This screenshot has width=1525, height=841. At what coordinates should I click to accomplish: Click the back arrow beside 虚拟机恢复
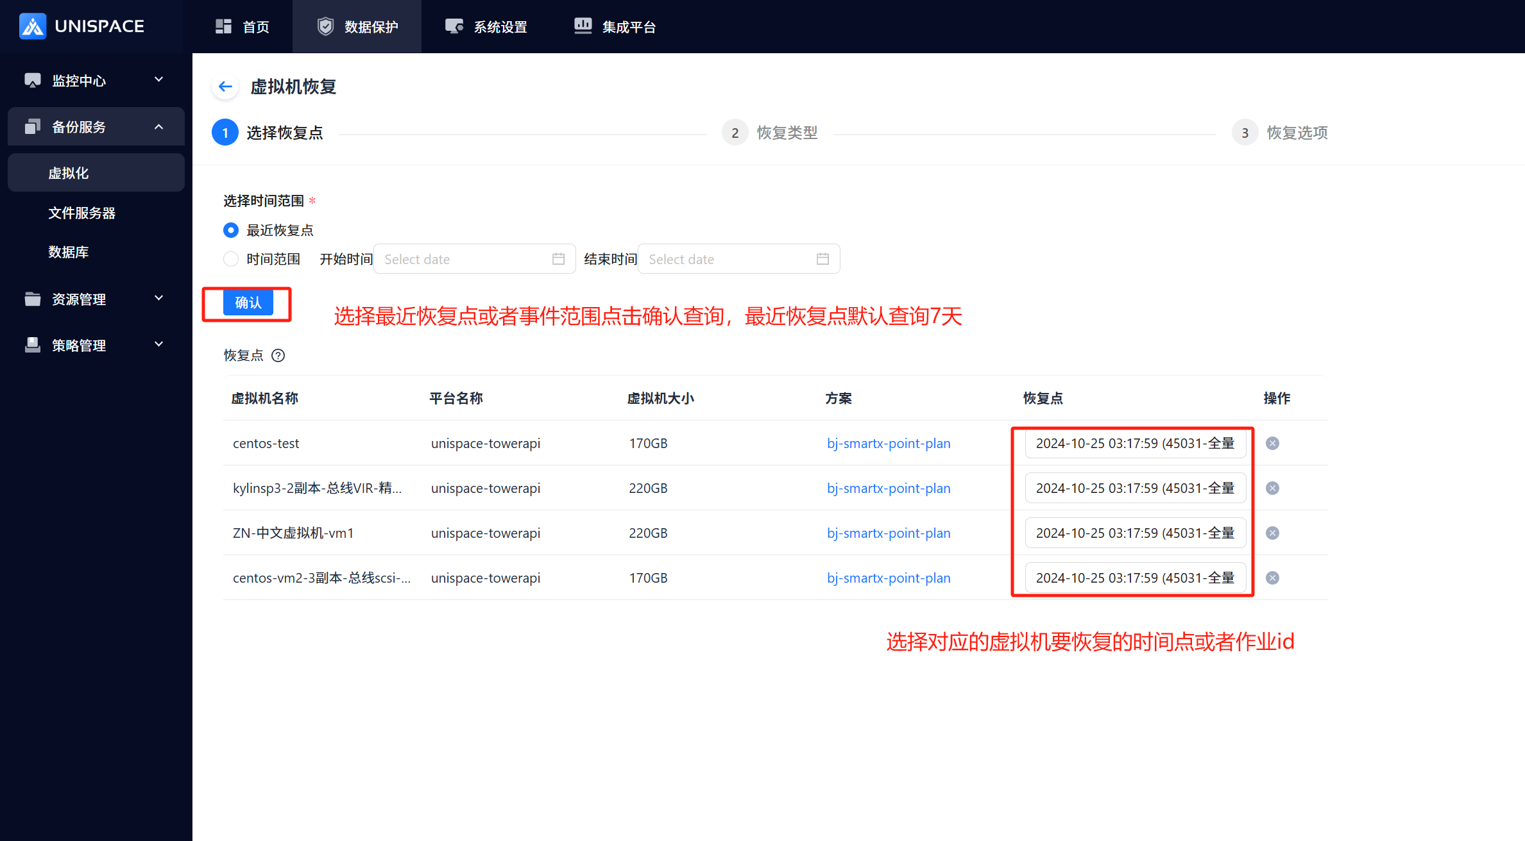pos(225,87)
